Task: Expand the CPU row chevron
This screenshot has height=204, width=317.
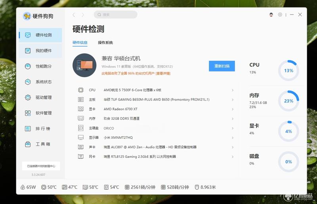Action: [x=233, y=90]
